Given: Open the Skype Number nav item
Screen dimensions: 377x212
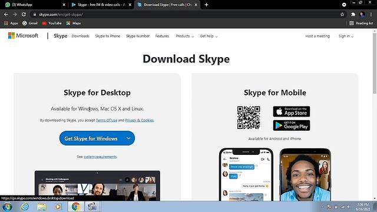Looking at the screenshot, I should coord(138,36).
